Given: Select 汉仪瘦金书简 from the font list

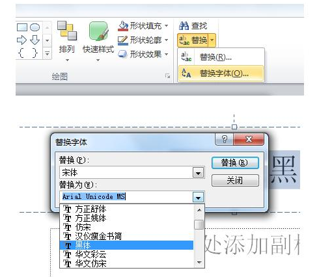Looking at the screenshot, I should point(126,236).
